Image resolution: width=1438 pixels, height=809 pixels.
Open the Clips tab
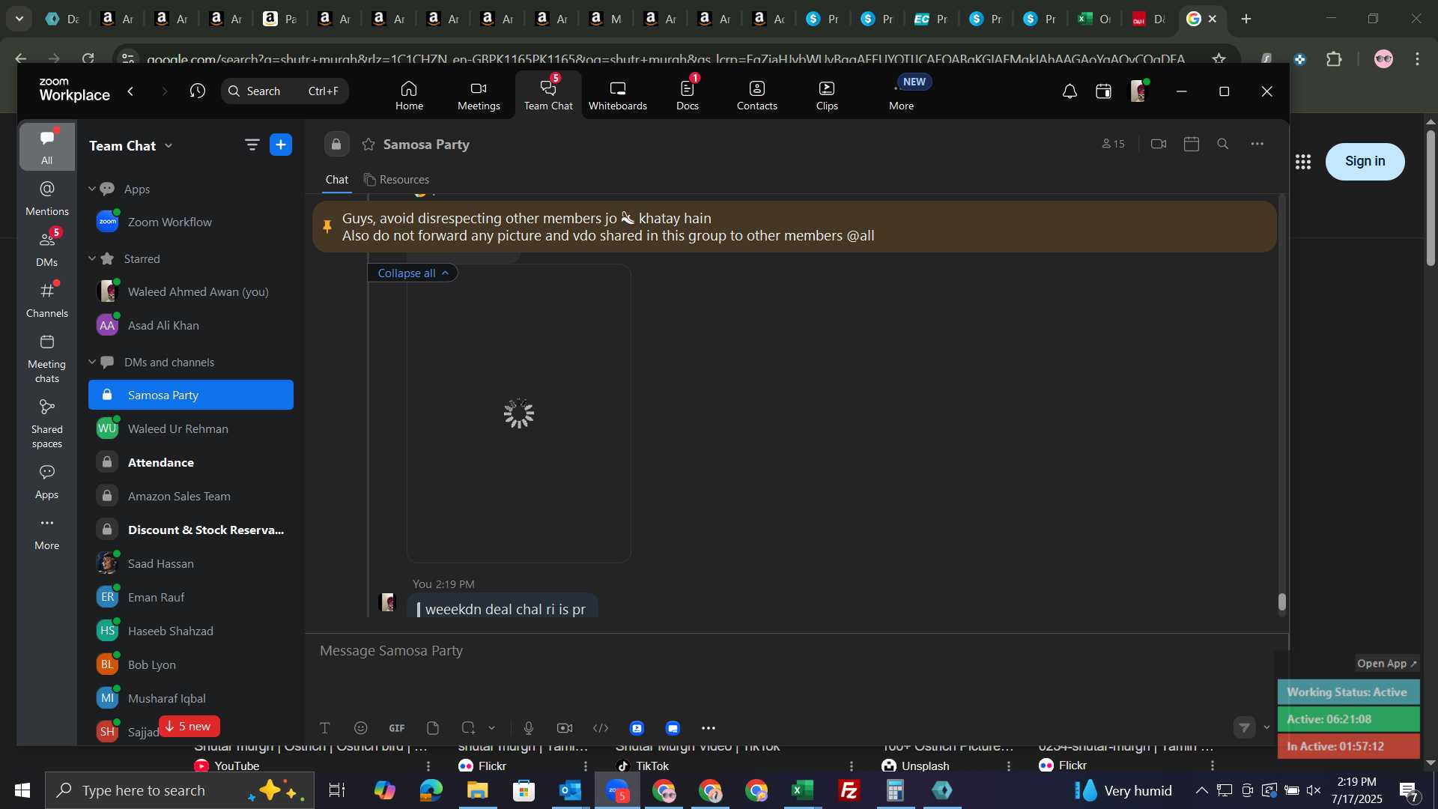pyautogui.click(x=827, y=95)
